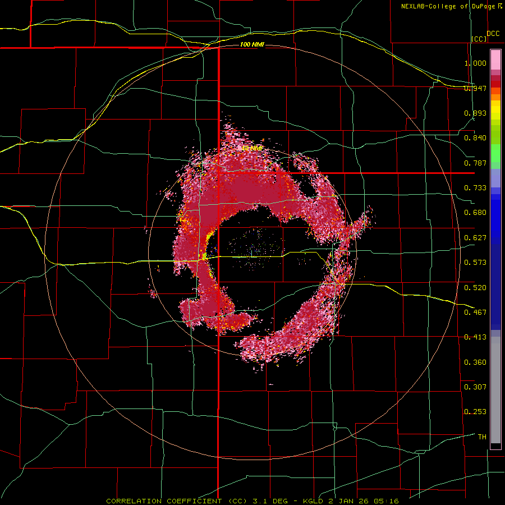Select the 0.360 scale value
The width and height of the screenshot is (505, 505).
[475, 362]
